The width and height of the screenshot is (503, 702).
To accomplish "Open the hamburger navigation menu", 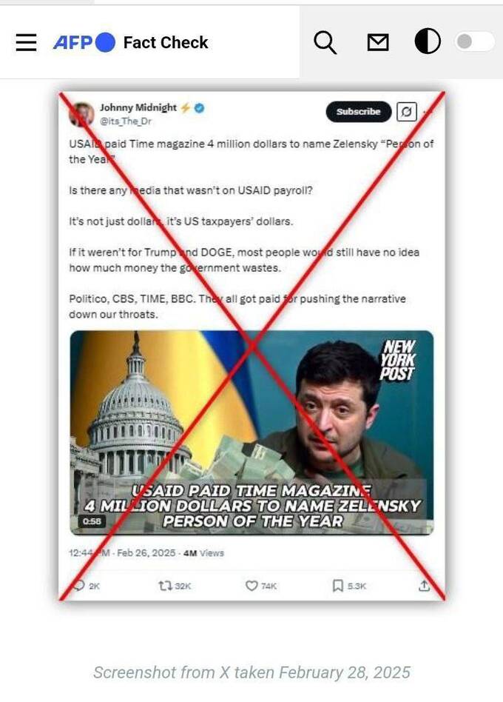I will 26,42.
